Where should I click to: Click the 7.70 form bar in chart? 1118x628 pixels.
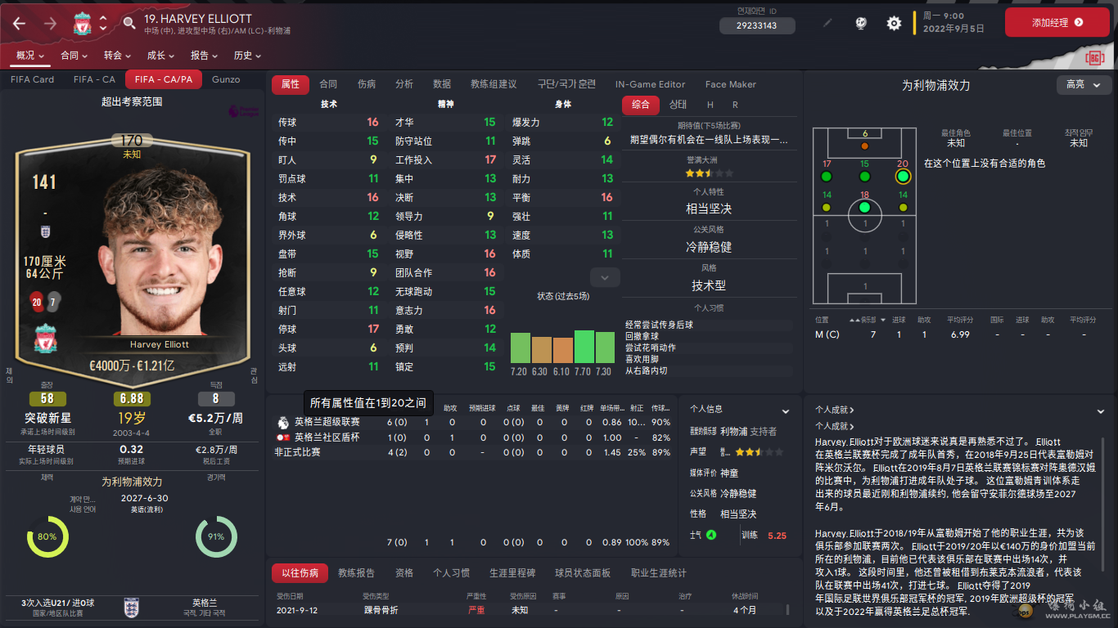click(x=584, y=347)
